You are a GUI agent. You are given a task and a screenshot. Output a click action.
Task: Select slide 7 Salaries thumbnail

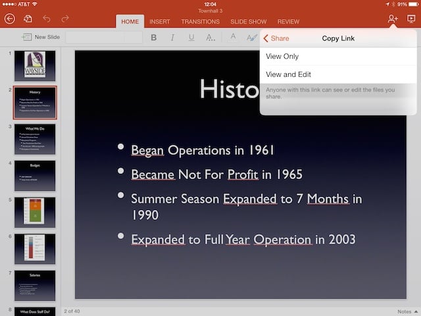pos(35,286)
